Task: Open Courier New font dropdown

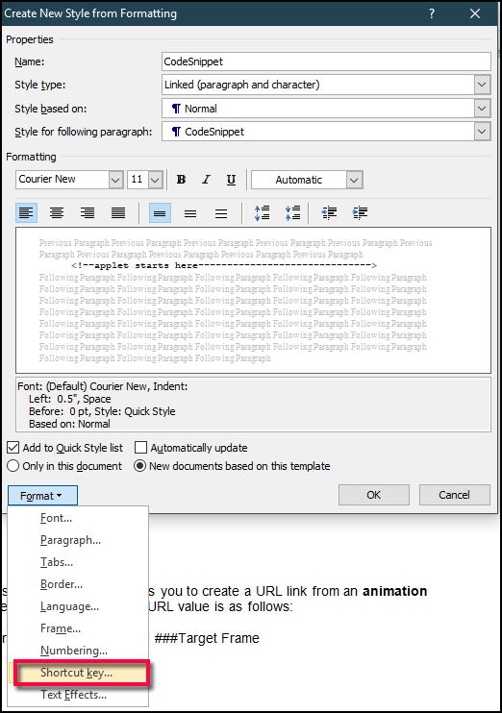Action: [x=115, y=180]
